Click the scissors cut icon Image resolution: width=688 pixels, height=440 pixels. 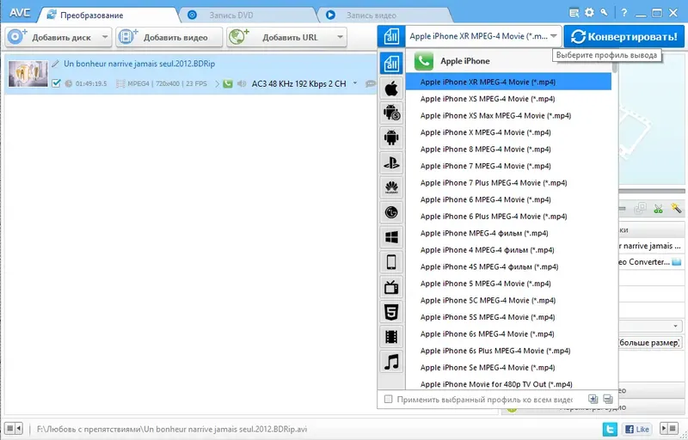tap(658, 209)
